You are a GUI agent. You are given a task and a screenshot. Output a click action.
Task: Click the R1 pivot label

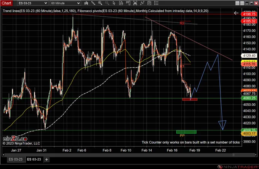coord(182,66)
